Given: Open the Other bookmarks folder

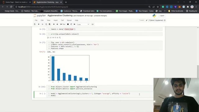Looking at the screenshot, I should [176, 11].
